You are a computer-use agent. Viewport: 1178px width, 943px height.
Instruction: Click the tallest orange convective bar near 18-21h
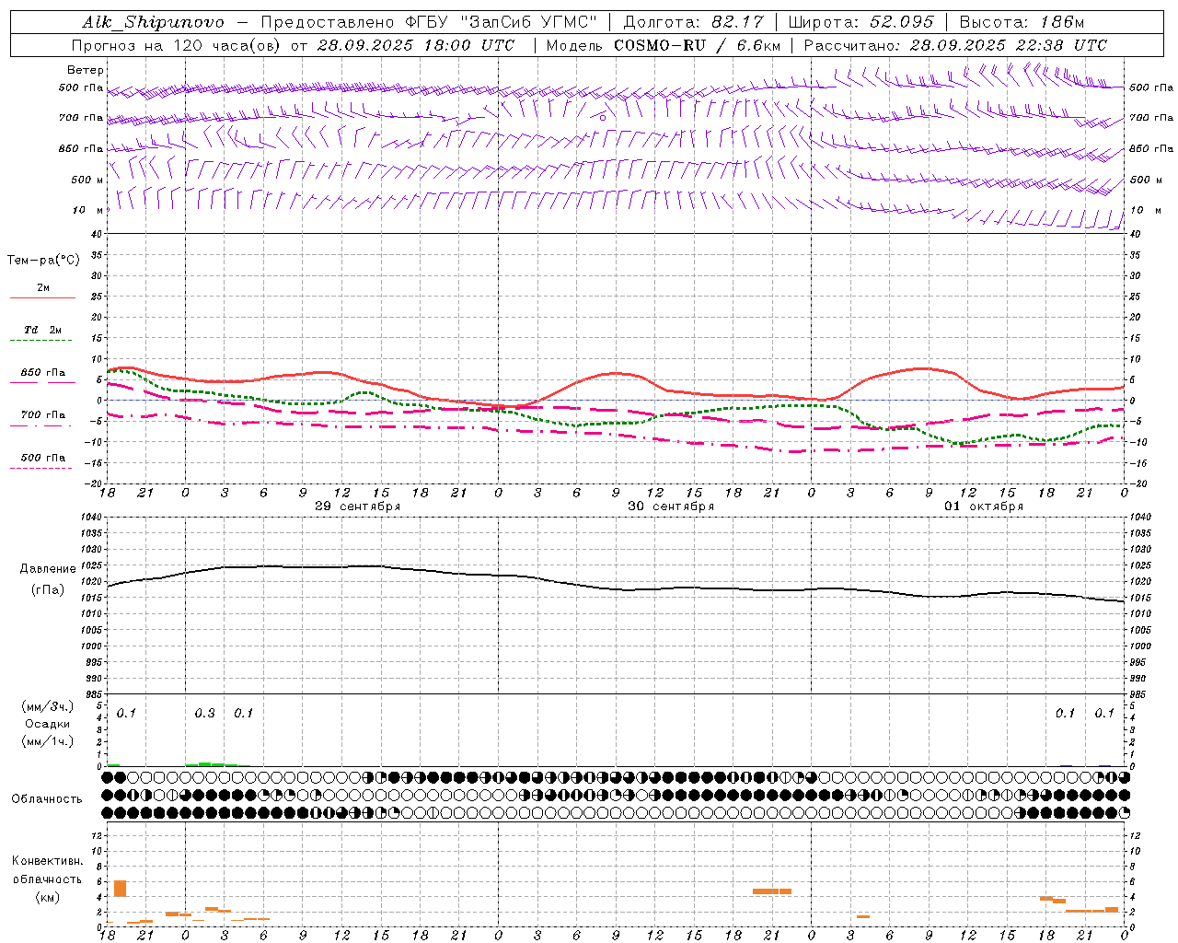120,889
